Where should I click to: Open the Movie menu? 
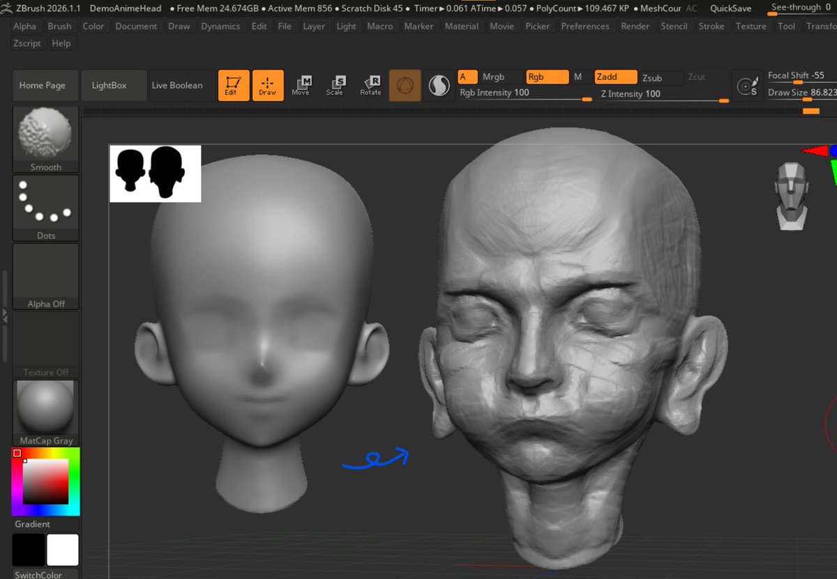(502, 26)
